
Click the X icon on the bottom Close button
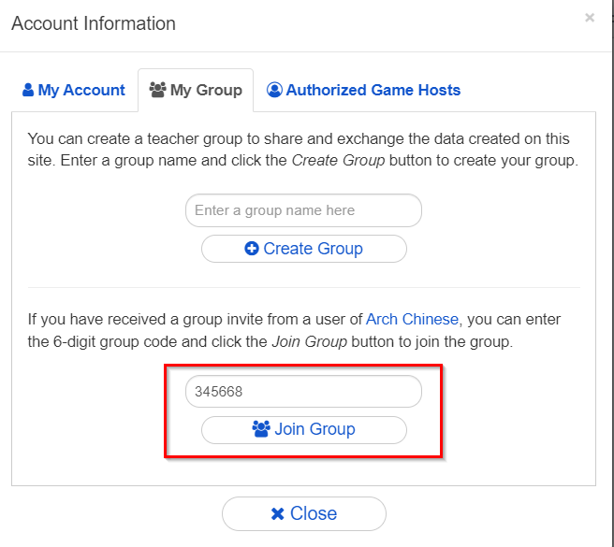click(277, 513)
